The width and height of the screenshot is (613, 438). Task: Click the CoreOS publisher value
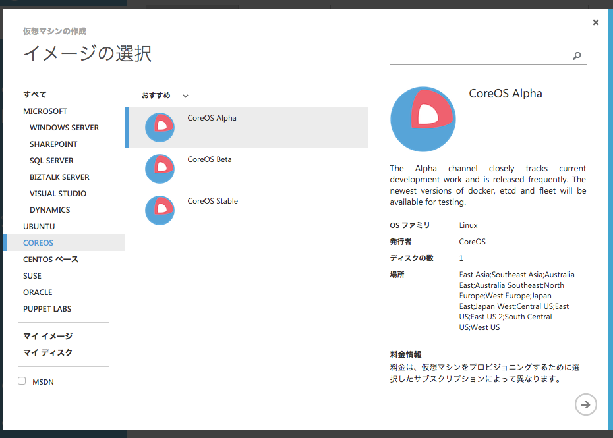tap(472, 242)
